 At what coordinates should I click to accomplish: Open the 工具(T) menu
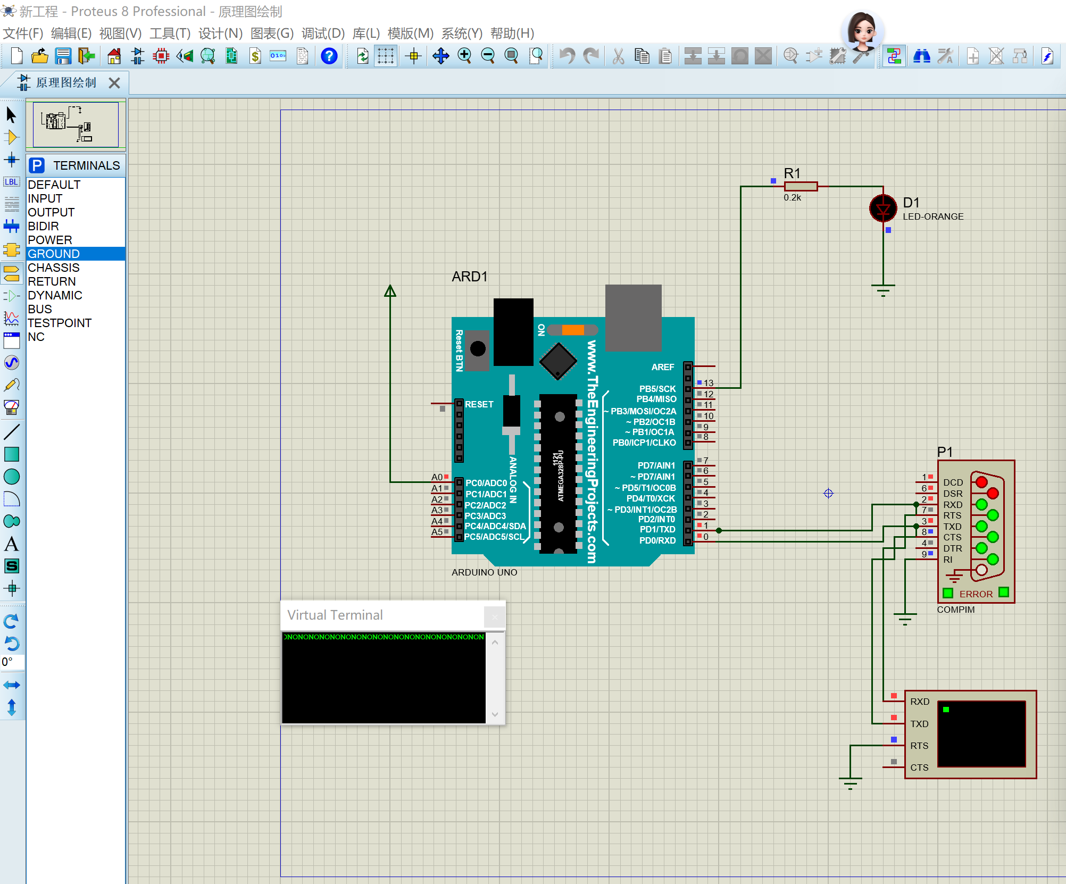coord(170,34)
